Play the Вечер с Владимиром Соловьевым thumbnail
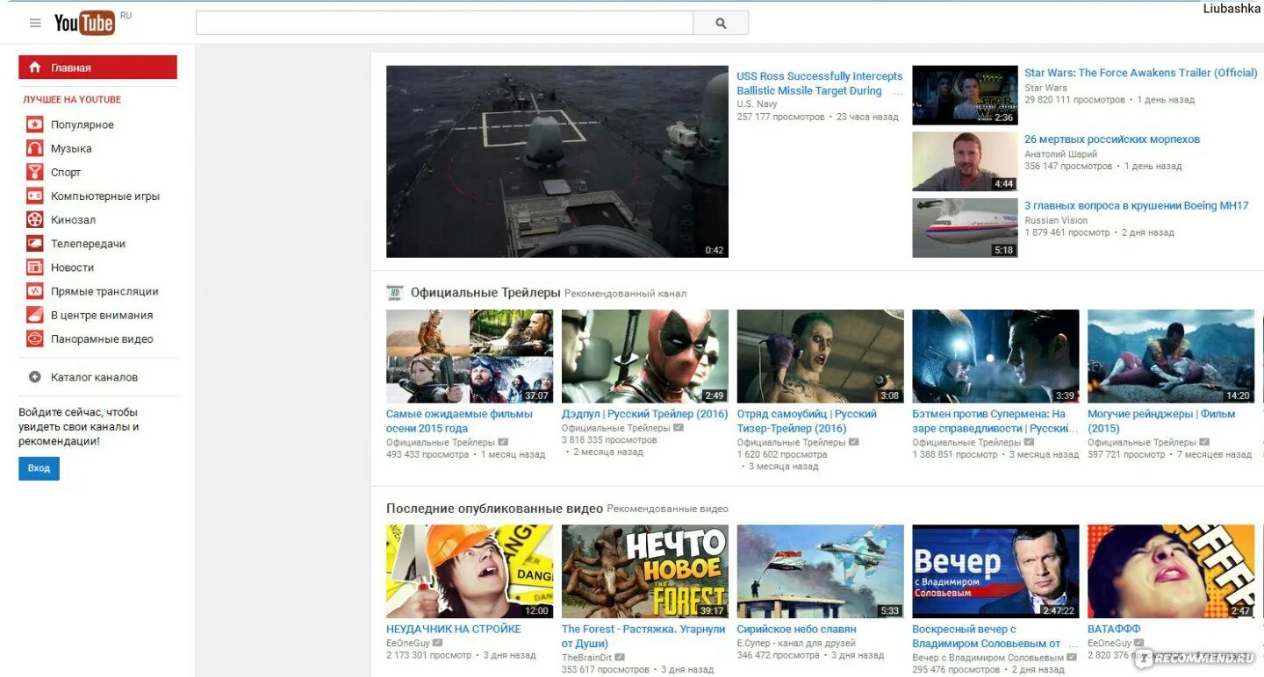1264x677 pixels. (x=996, y=572)
